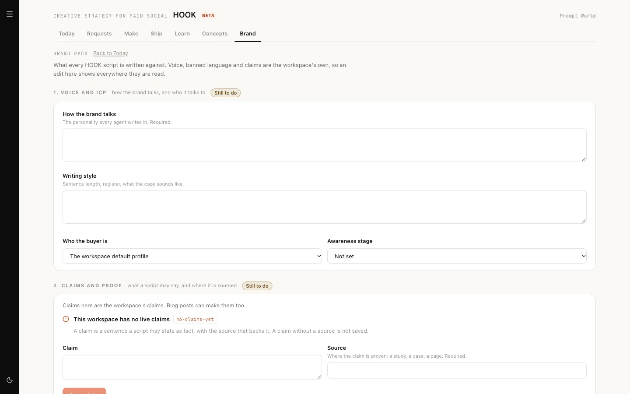
Task: Switch to the Concepts tab
Action: [215, 34]
